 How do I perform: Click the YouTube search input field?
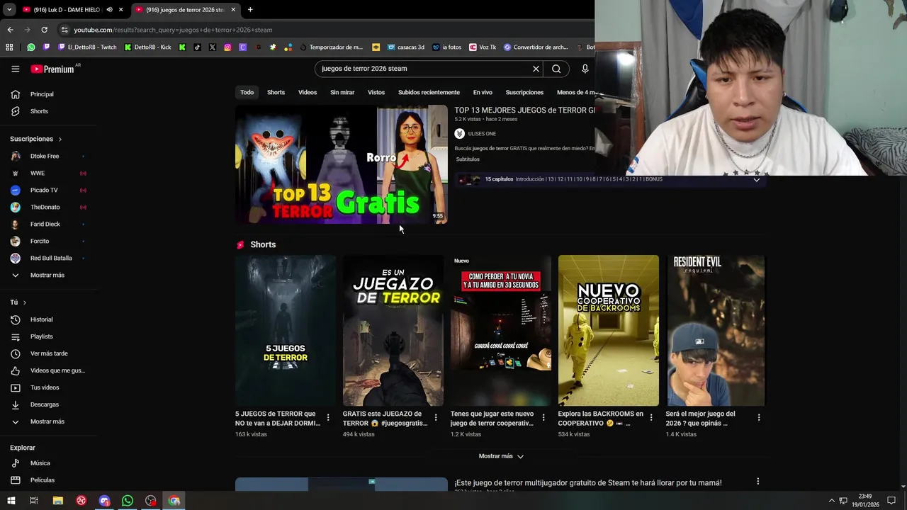tap(422, 69)
